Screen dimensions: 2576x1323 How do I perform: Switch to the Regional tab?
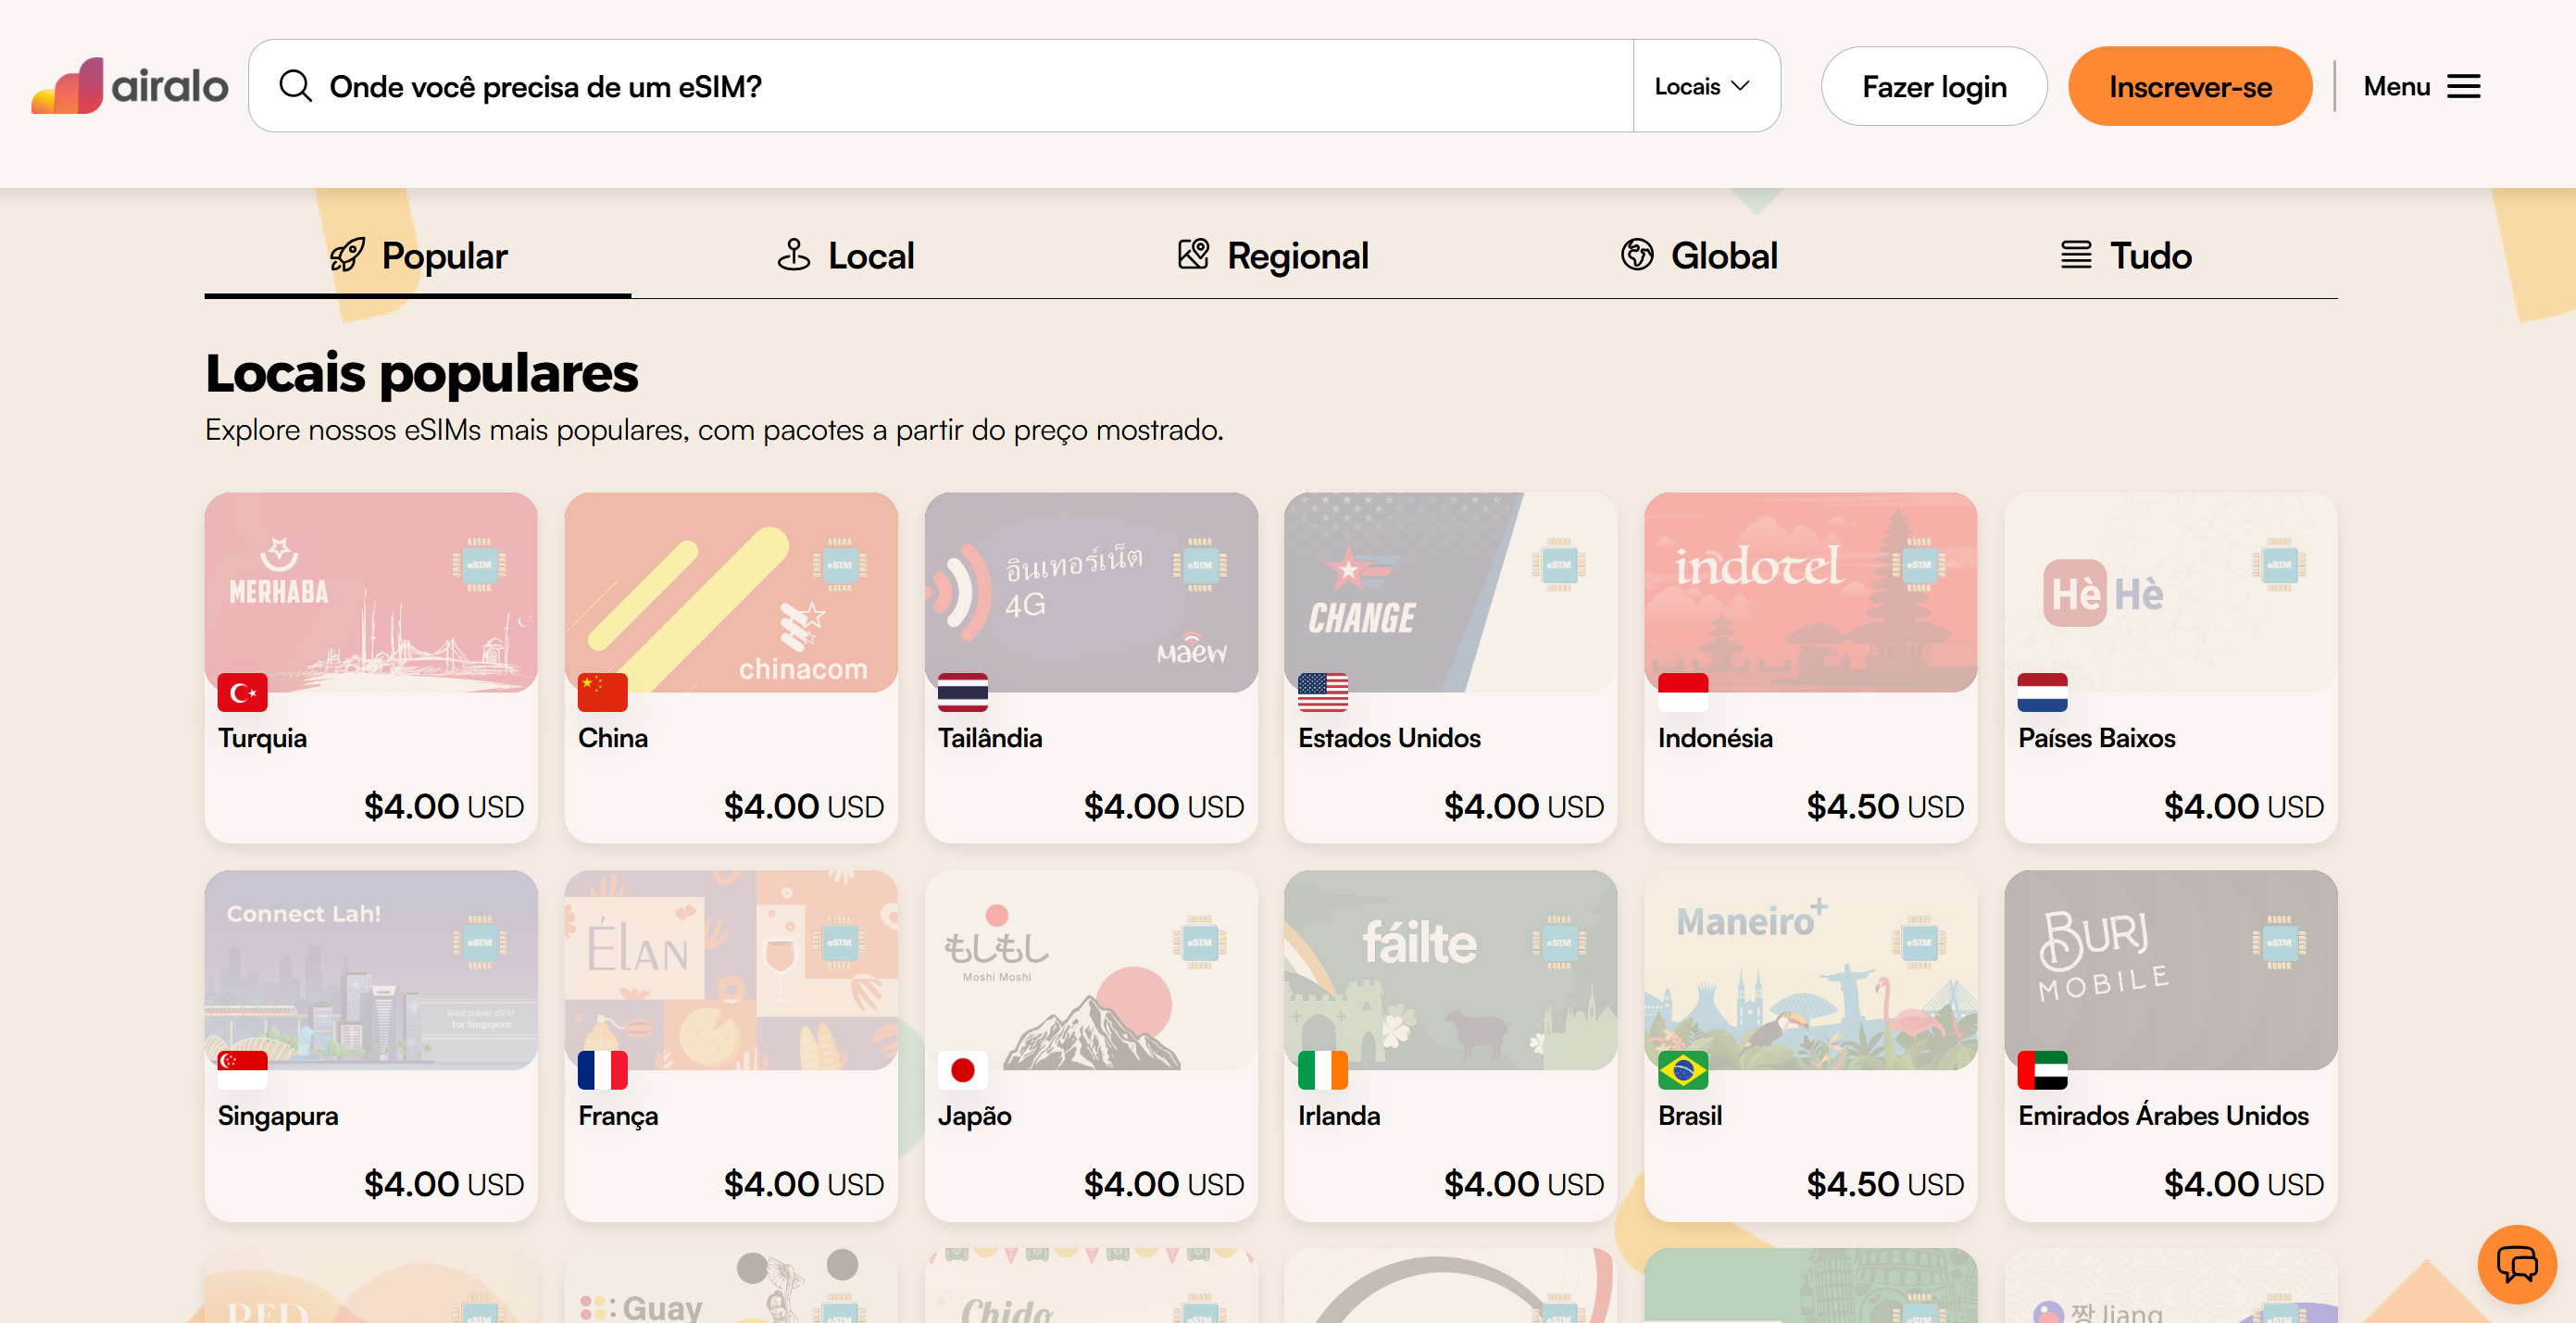click(1272, 256)
